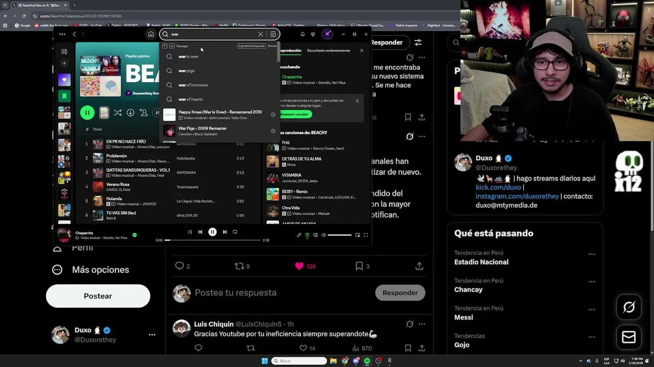Open Your Episodes green bookmark tile
The image size is (654, 367).
click(x=64, y=96)
